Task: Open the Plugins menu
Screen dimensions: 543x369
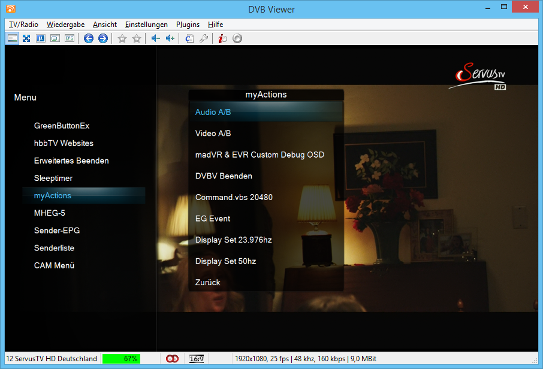Action: [x=188, y=25]
